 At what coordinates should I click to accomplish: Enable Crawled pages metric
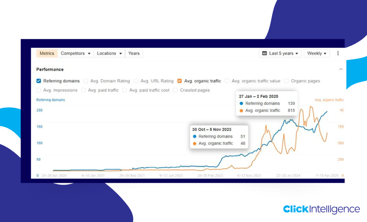[x=175, y=90]
